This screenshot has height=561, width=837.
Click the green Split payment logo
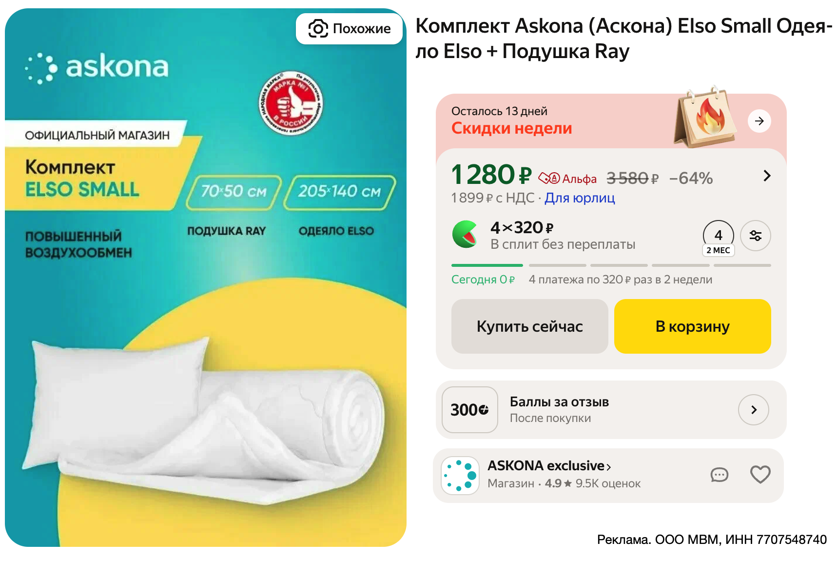466,235
